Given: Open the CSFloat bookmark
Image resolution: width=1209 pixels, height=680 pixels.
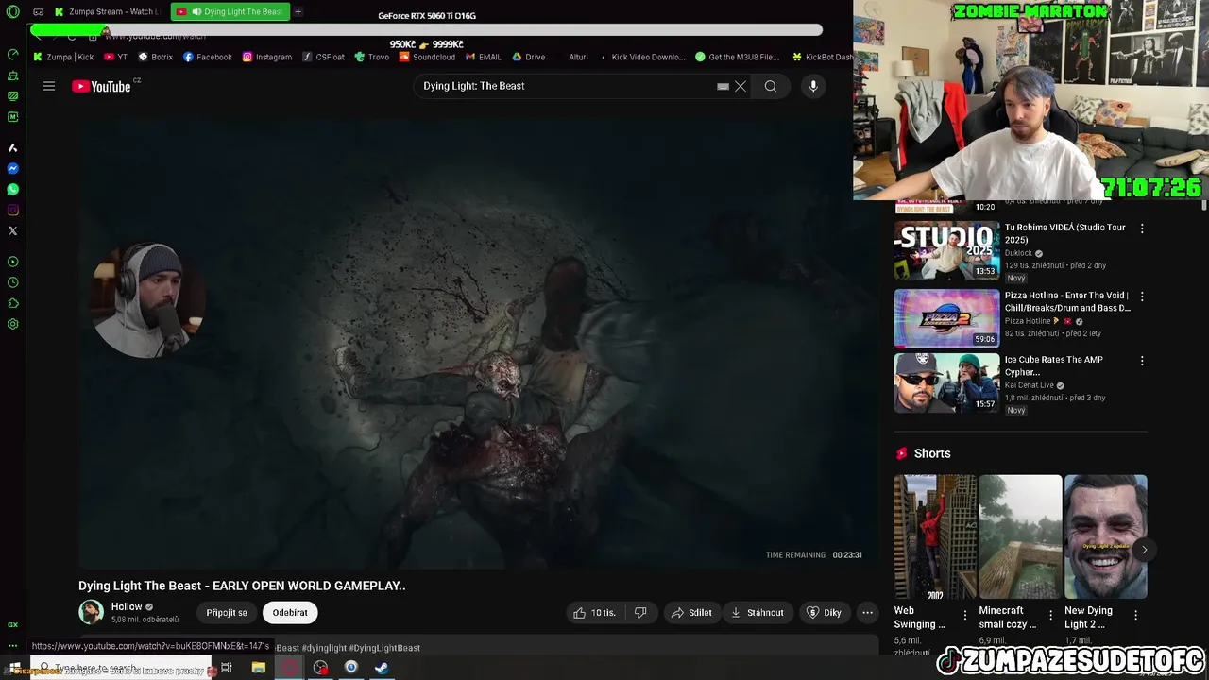Looking at the screenshot, I should pyautogui.click(x=323, y=57).
